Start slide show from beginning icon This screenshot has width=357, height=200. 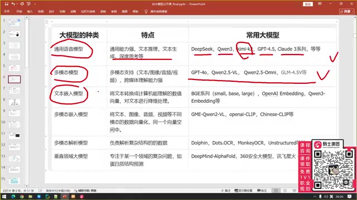28,4
